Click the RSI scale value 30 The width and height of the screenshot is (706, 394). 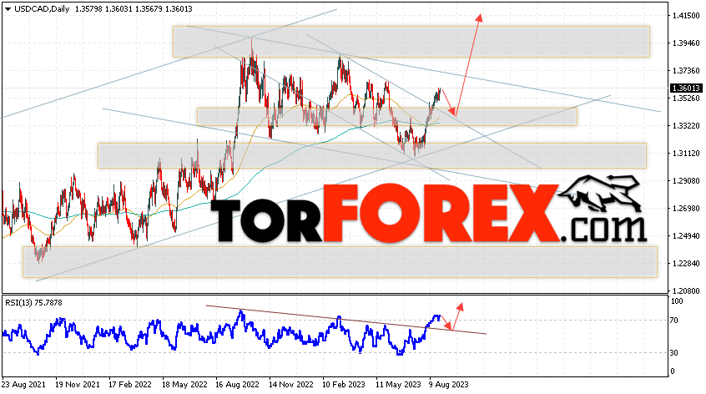click(674, 352)
